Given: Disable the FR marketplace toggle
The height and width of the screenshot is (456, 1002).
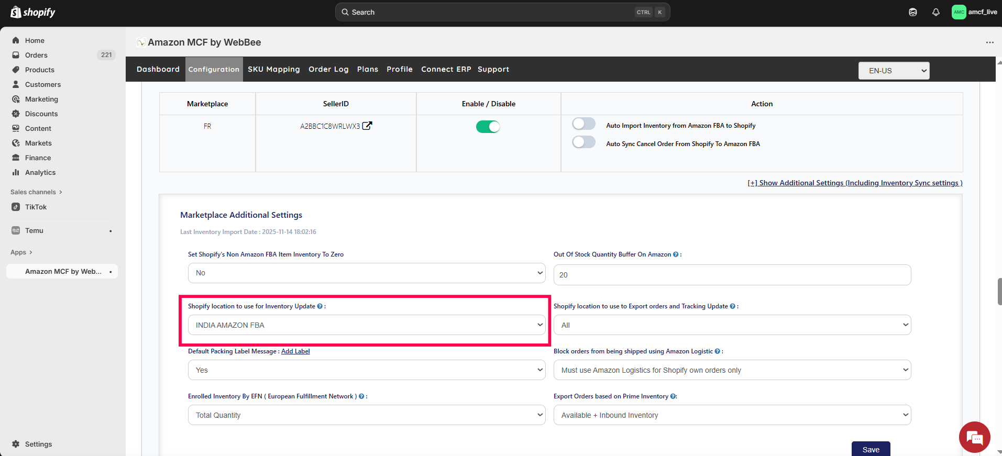Looking at the screenshot, I should pos(488,127).
